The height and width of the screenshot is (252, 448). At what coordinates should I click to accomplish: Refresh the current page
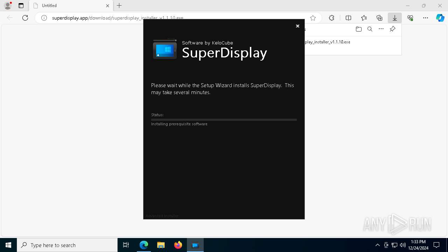click(x=25, y=18)
